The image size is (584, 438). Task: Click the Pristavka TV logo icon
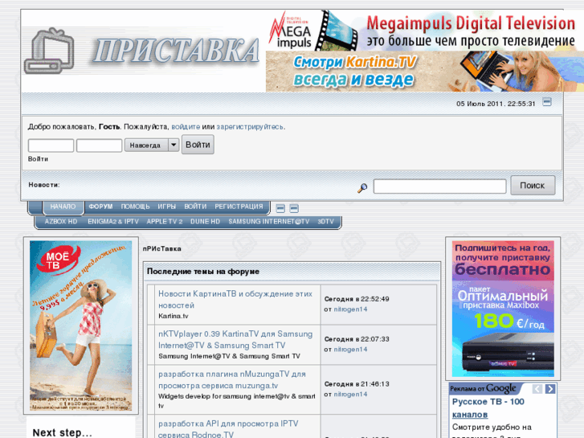tap(49, 51)
